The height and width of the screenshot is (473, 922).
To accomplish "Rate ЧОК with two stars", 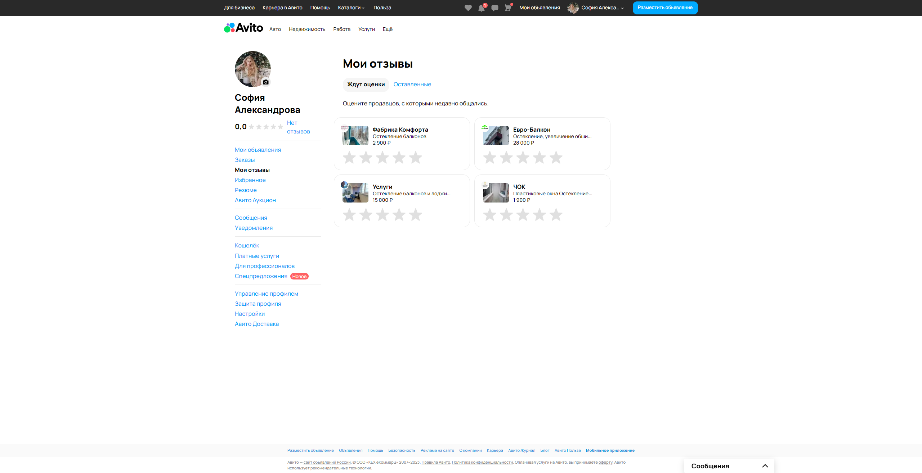I will pyautogui.click(x=506, y=215).
